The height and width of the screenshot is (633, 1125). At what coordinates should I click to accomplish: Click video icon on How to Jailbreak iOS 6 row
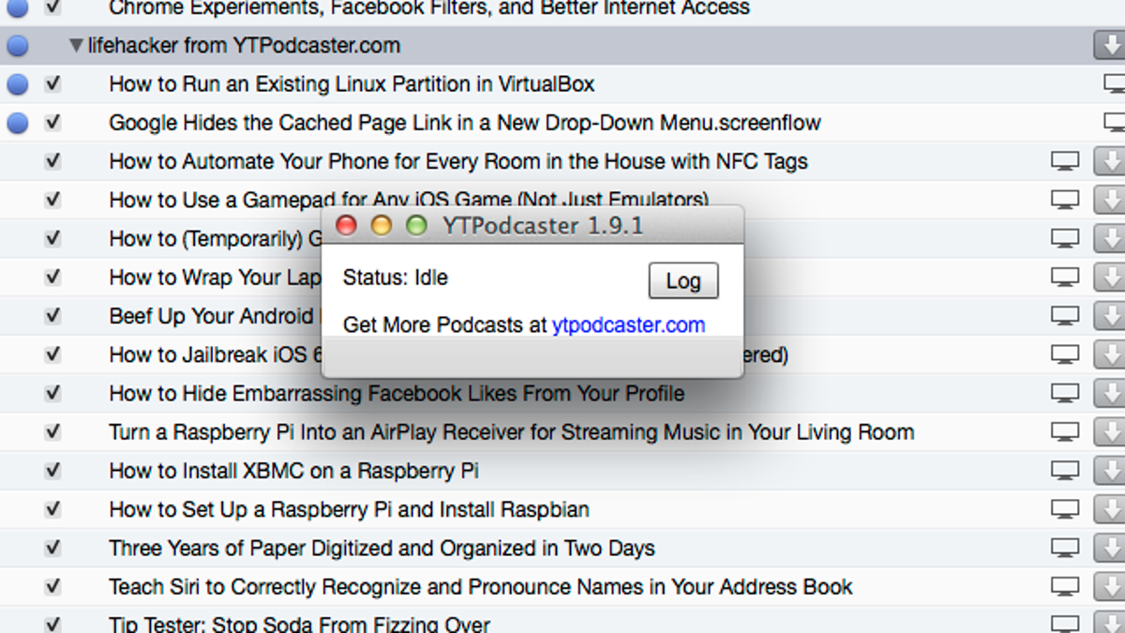point(1065,354)
